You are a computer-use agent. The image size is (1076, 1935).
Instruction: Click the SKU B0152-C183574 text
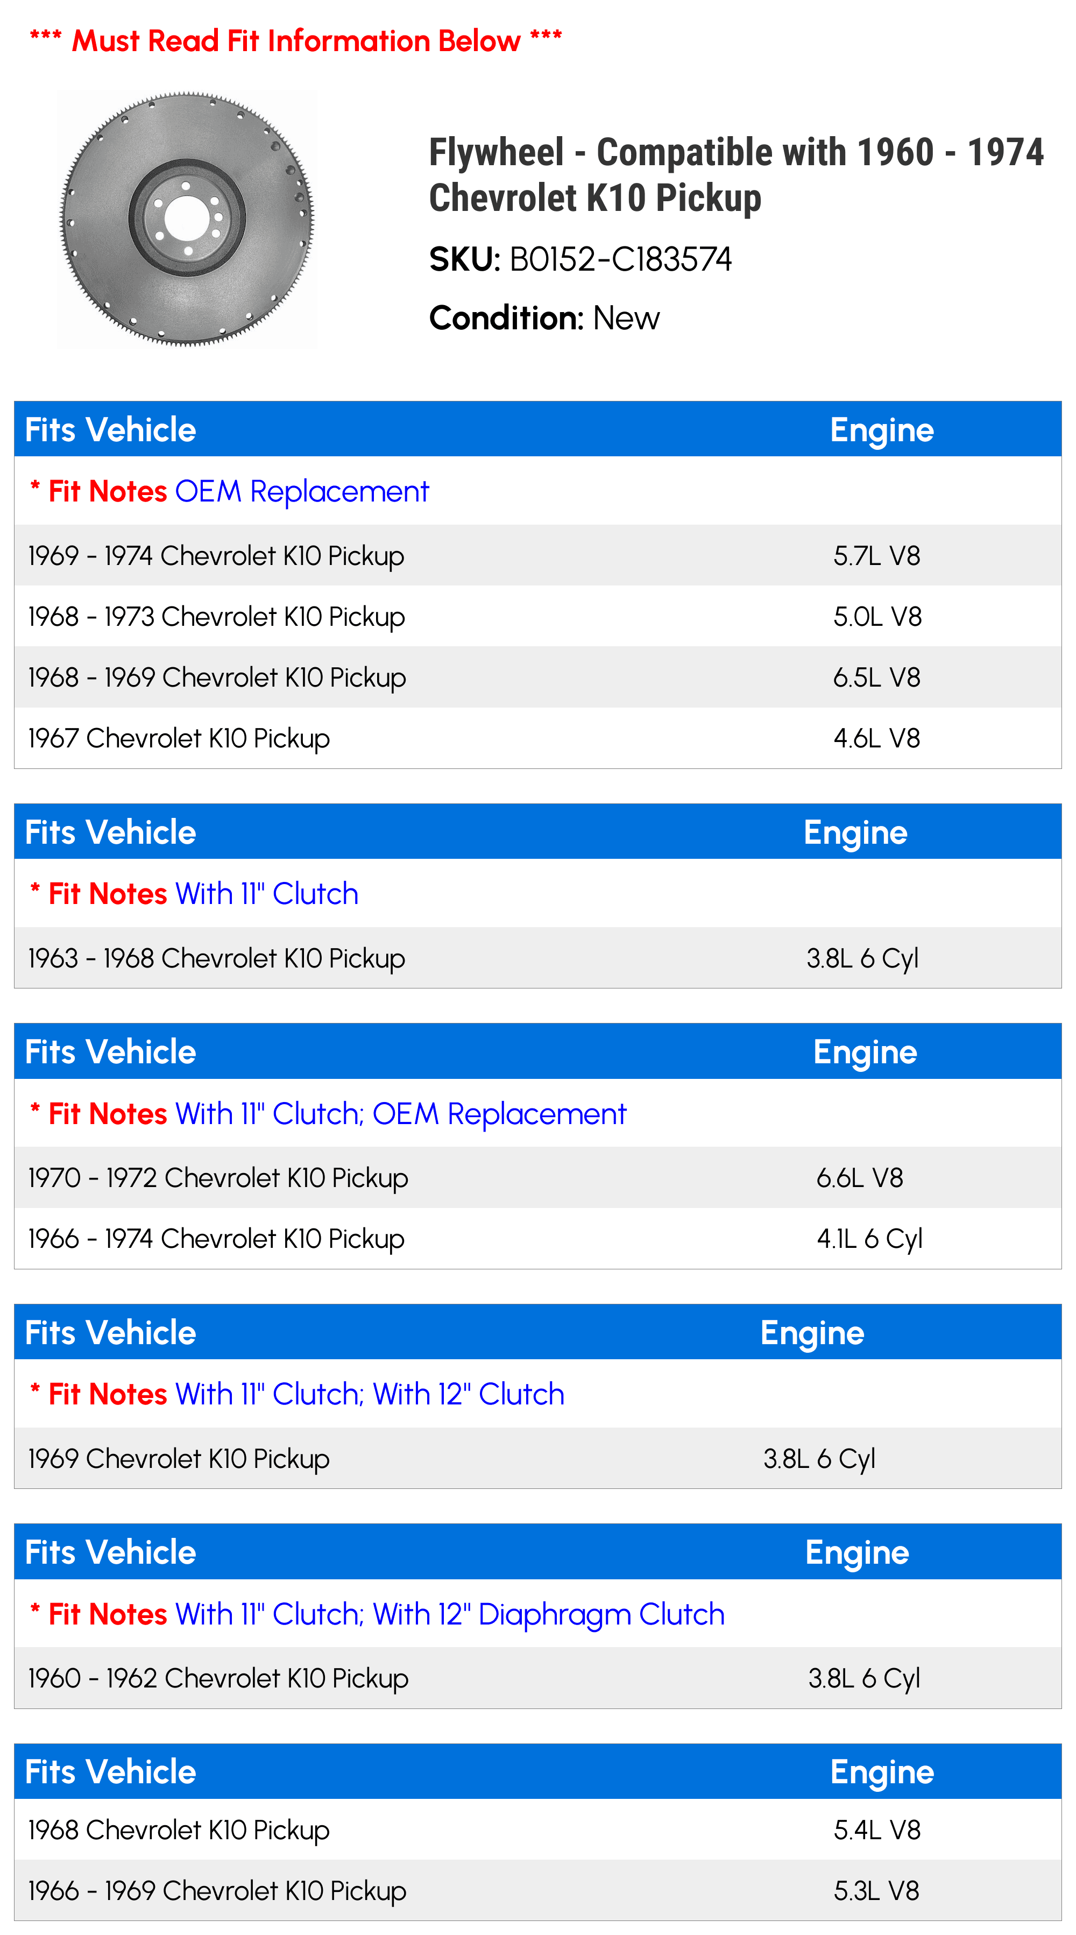pyautogui.click(x=579, y=259)
